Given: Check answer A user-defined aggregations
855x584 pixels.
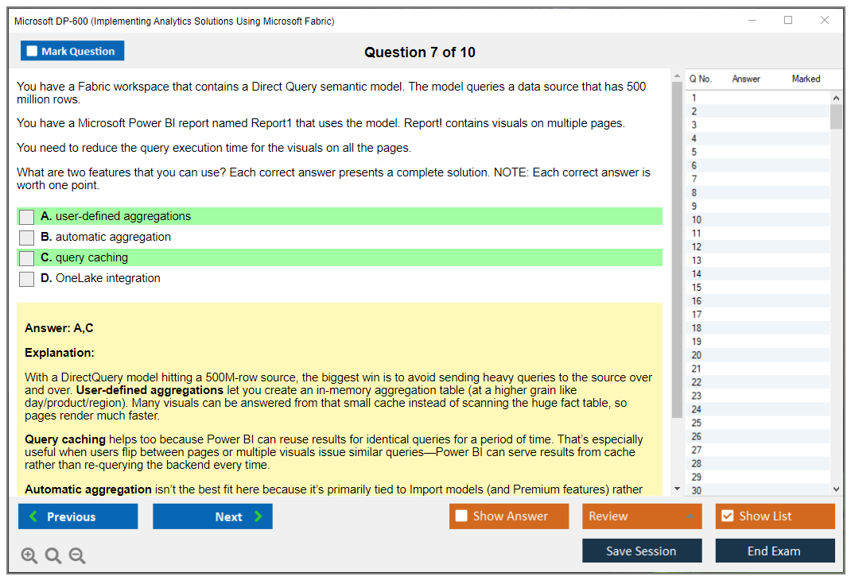Looking at the screenshot, I should click(26, 216).
